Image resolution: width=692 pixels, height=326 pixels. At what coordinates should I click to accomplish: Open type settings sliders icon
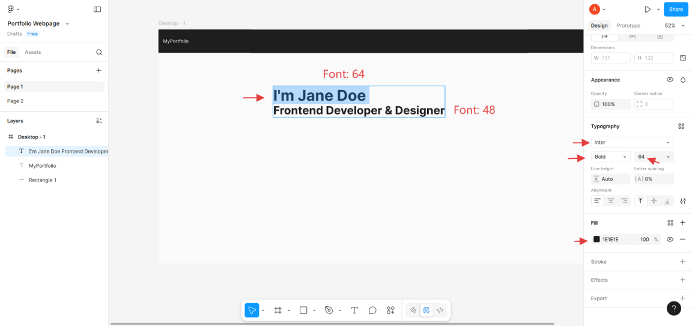682,201
